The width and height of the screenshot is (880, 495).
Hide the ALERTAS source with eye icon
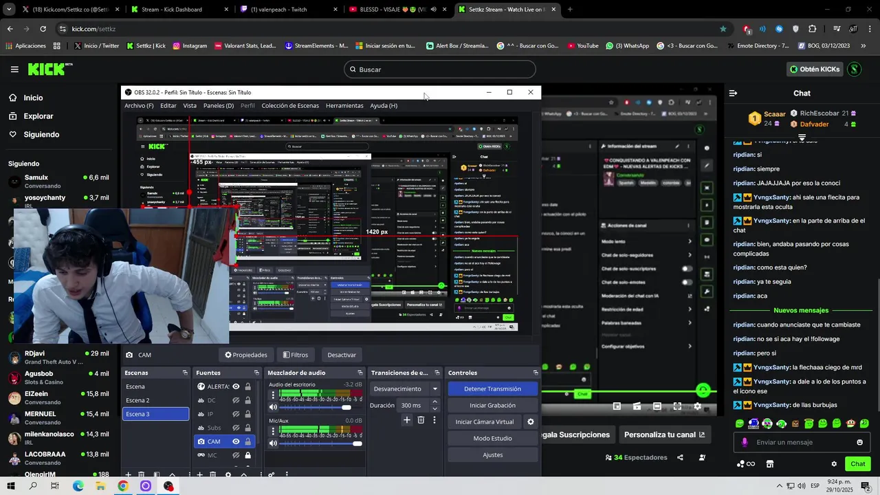(236, 386)
